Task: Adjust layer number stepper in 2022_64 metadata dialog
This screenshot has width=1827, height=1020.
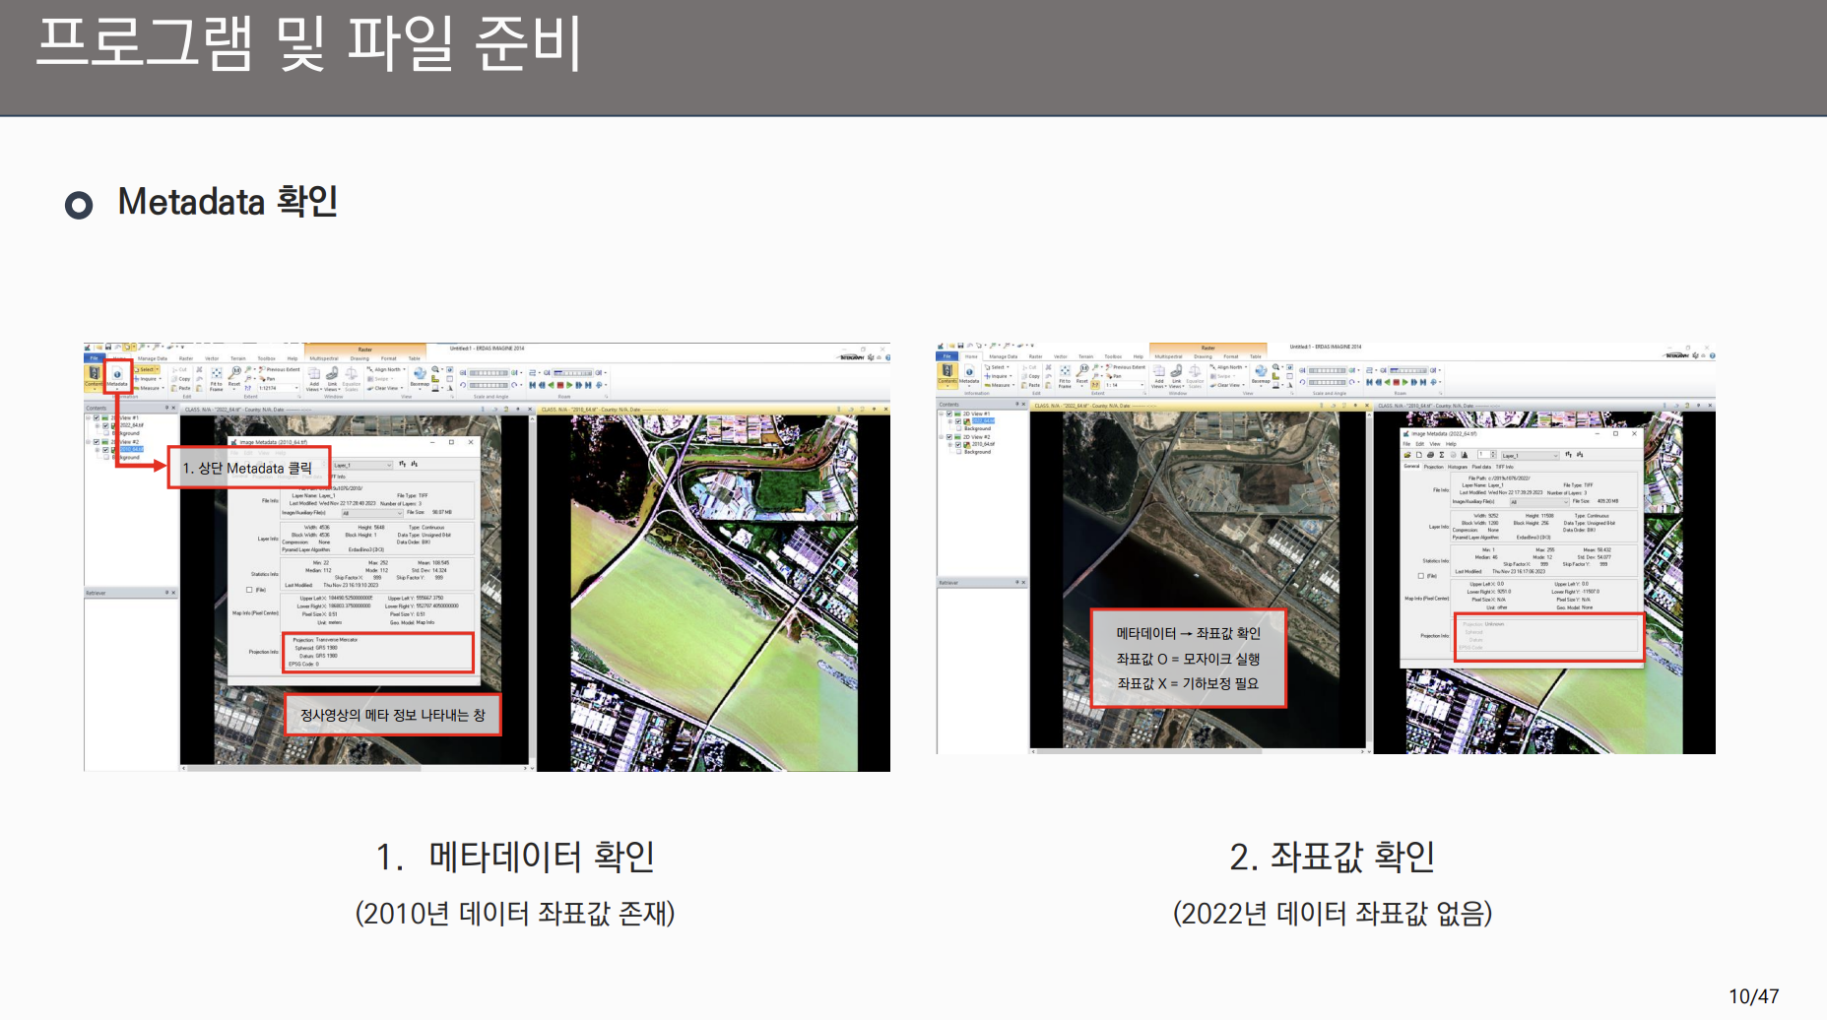Action: [1493, 455]
